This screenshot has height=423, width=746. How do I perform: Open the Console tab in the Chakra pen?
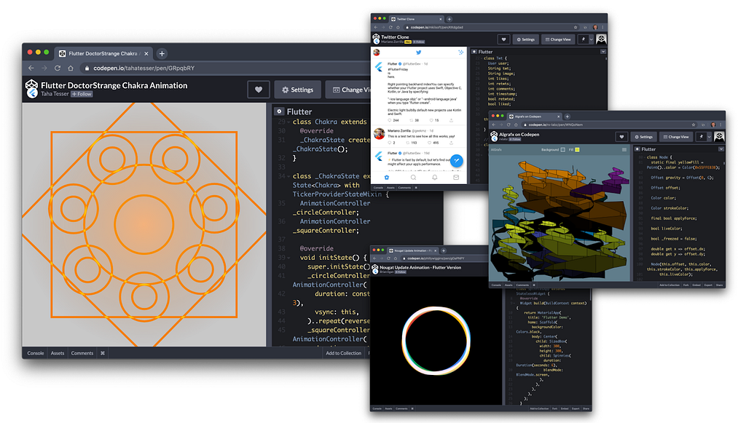[x=35, y=353]
